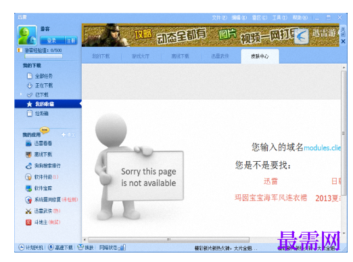Screen dimensions: 353x262
Task: Click the 换肤 shirt icon in status bar
Action: pos(80,247)
